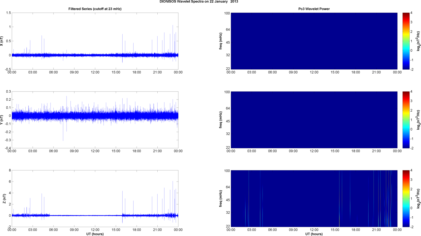Click the UT (hours) label under bottom spectrogram

point(314,234)
